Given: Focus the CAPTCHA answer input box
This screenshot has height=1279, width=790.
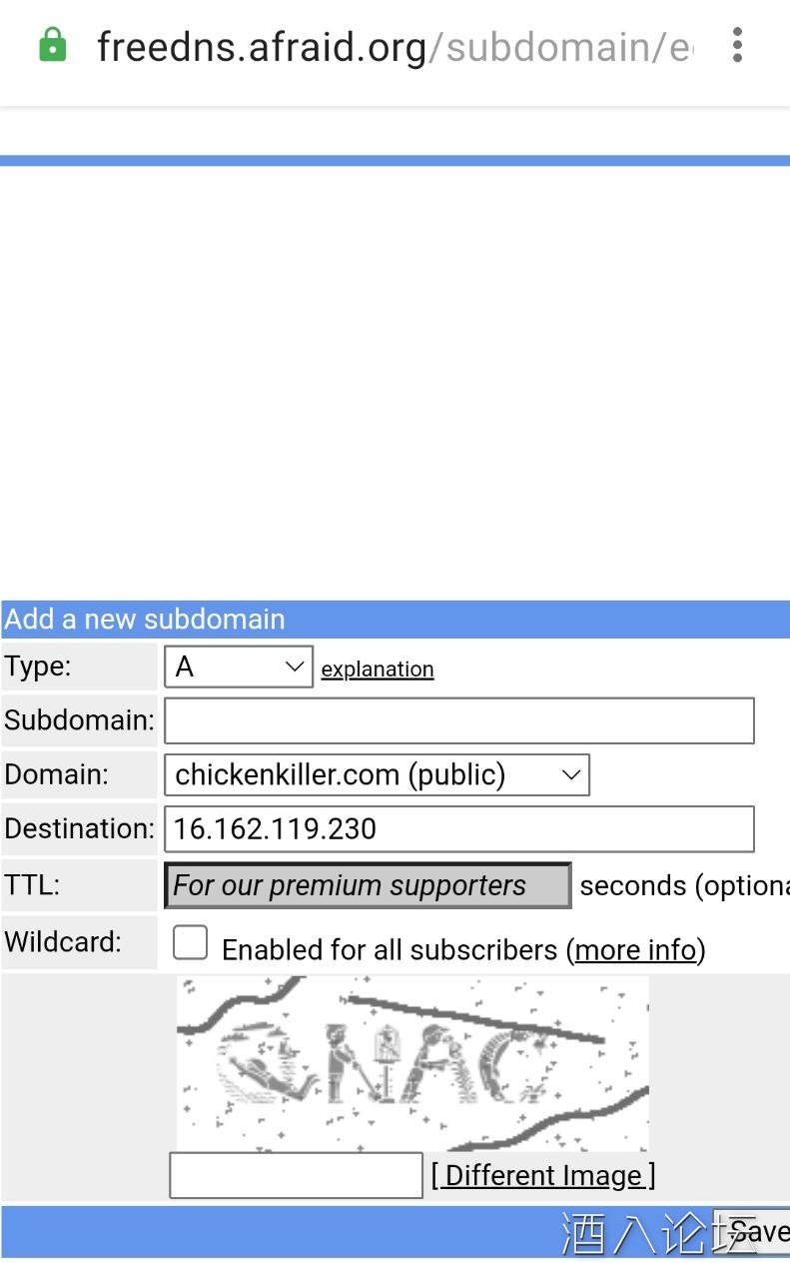Looking at the screenshot, I should [x=296, y=1175].
